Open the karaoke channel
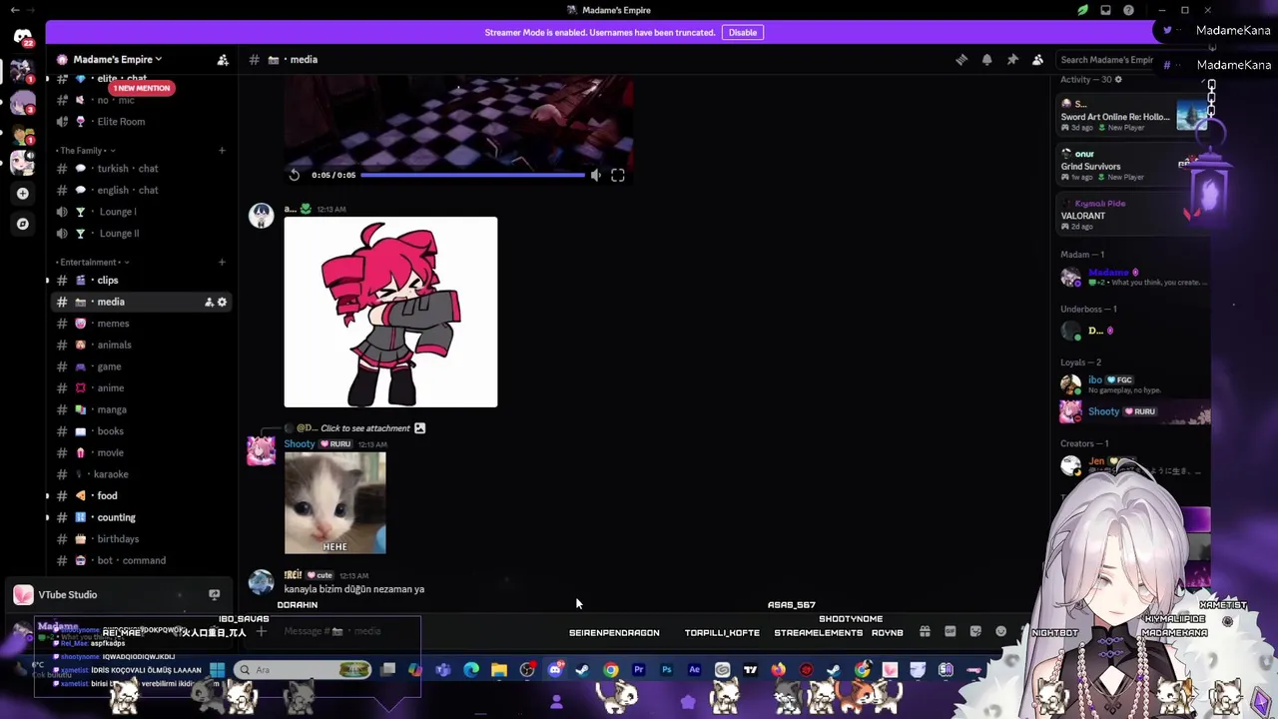 coord(141,474)
